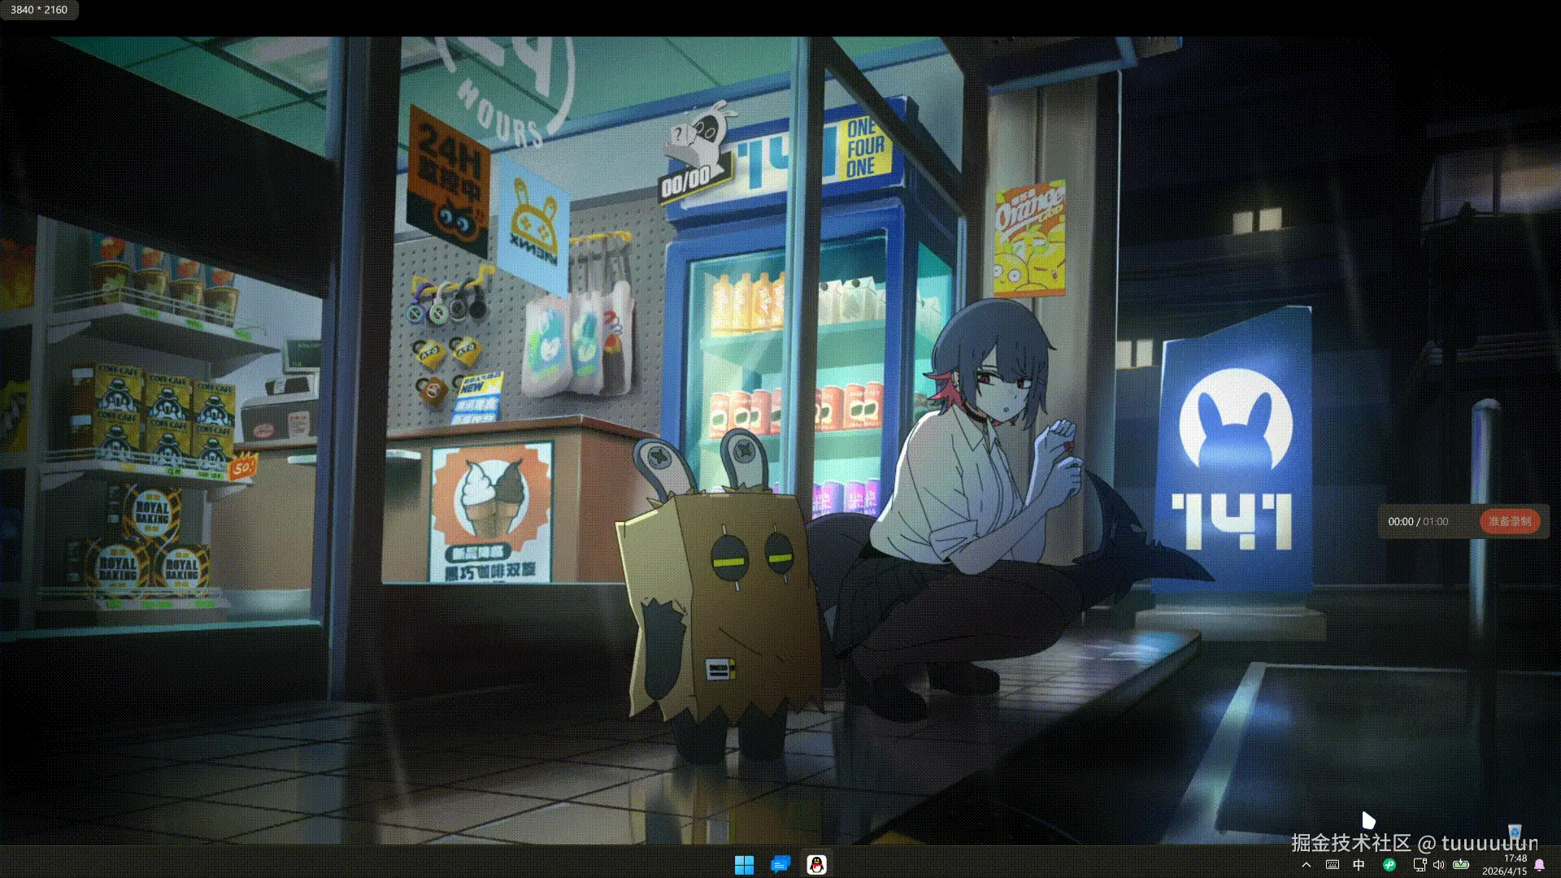Click the 3840 * 2160 resolution label
This screenshot has height=878, width=1561.
[x=39, y=10]
